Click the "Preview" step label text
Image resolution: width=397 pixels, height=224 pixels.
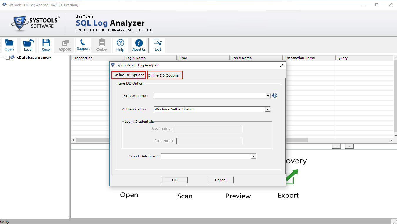[238, 196]
